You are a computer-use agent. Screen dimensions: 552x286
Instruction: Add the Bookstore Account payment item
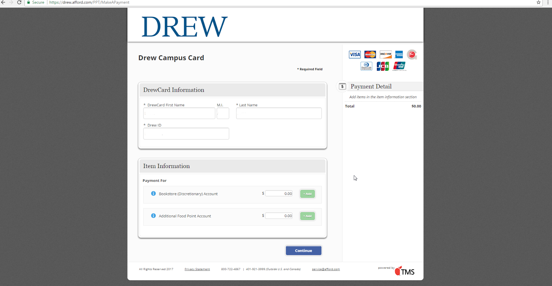point(307,194)
